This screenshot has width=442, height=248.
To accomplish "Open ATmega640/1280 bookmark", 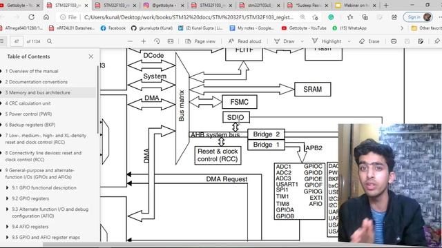I will click(x=21, y=28).
